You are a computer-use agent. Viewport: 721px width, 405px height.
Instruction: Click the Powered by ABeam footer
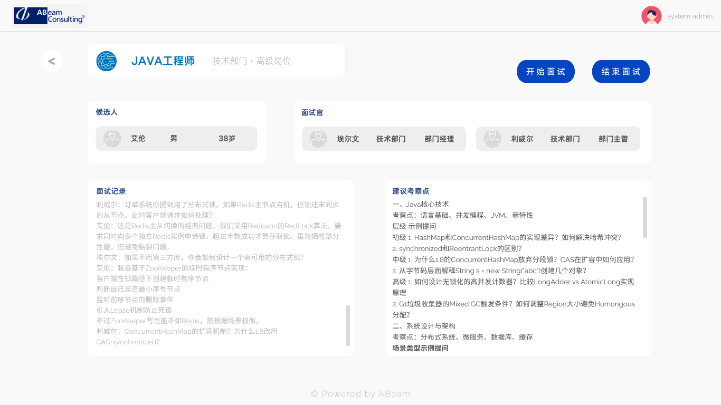pyautogui.click(x=360, y=393)
